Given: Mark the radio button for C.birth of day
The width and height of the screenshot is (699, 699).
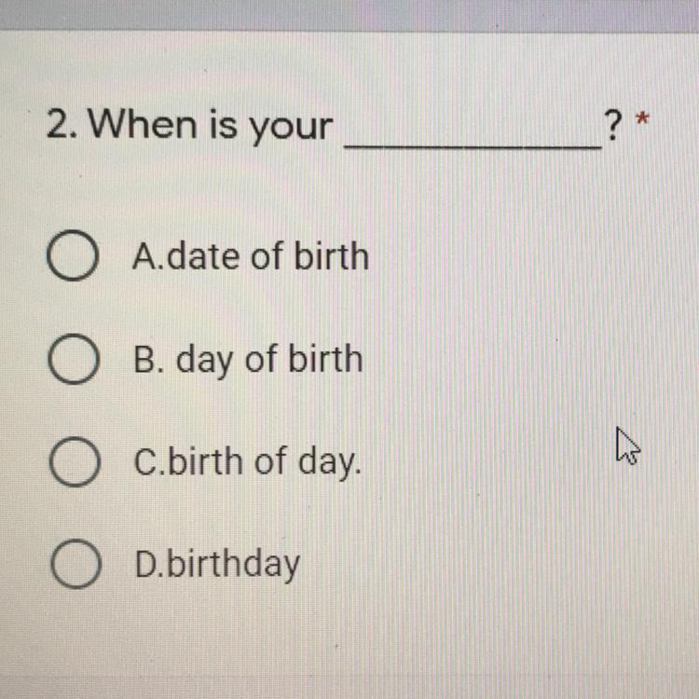Looking at the screenshot, I should [x=73, y=463].
